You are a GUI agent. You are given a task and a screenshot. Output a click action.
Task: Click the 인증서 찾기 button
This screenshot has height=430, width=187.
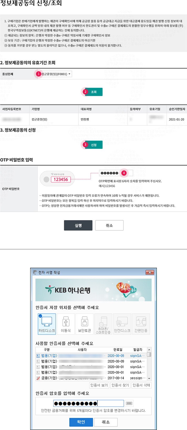(x=120, y=385)
